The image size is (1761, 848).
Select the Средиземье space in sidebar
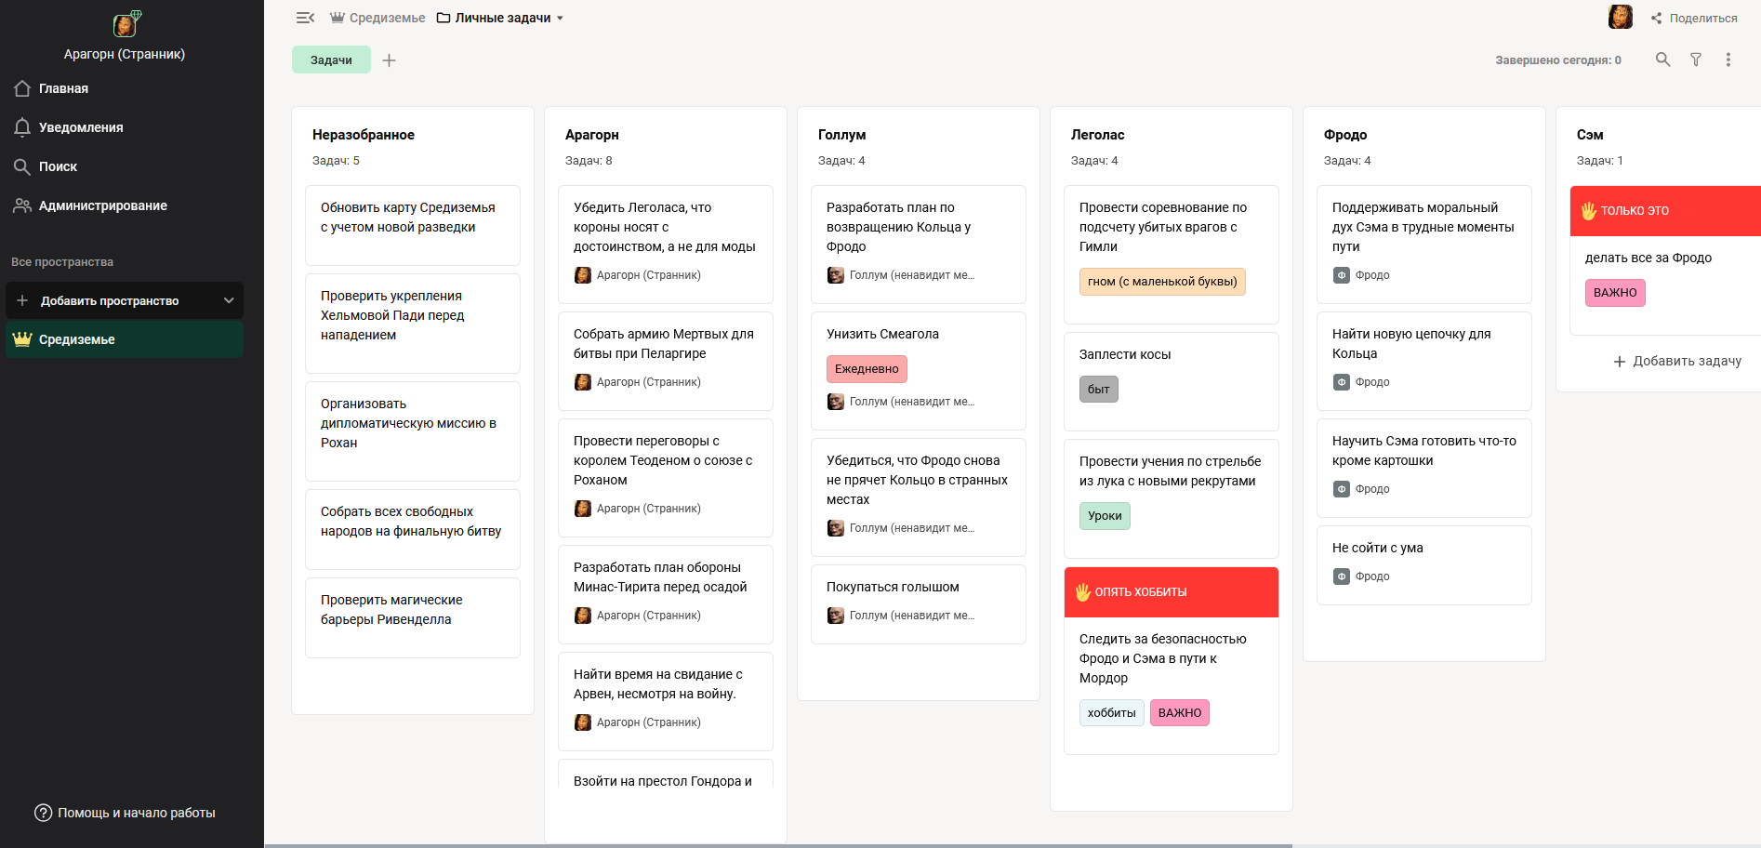[x=77, y=339]
